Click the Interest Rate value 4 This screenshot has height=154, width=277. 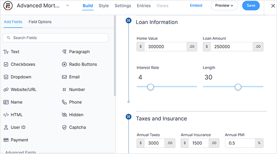[140, 77]
